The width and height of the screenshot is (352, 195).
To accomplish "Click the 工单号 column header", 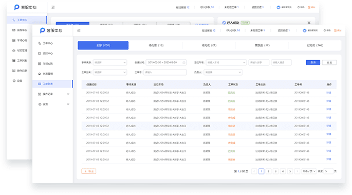I will click(x=298, y=85).
